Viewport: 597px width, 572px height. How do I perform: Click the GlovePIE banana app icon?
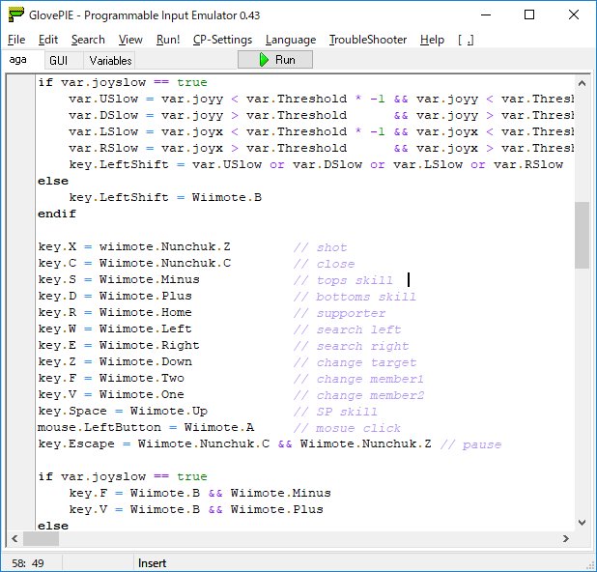[x=16, y=14]
